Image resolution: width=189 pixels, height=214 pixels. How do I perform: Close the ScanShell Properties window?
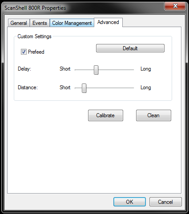[175, 6]
